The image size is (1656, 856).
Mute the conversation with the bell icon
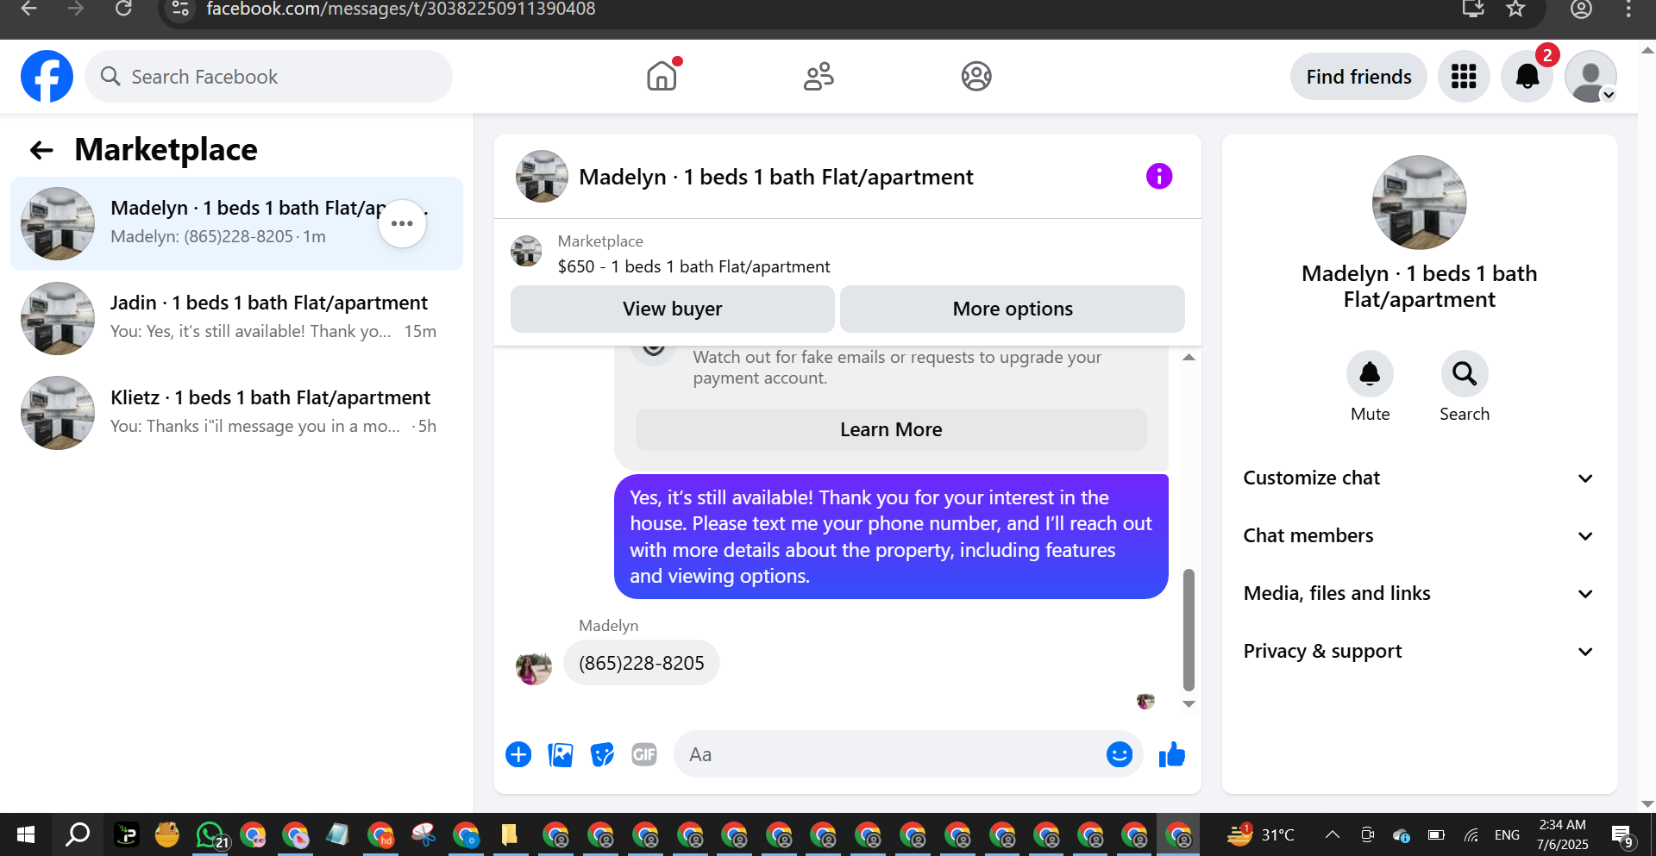[x=1370, y=373]
